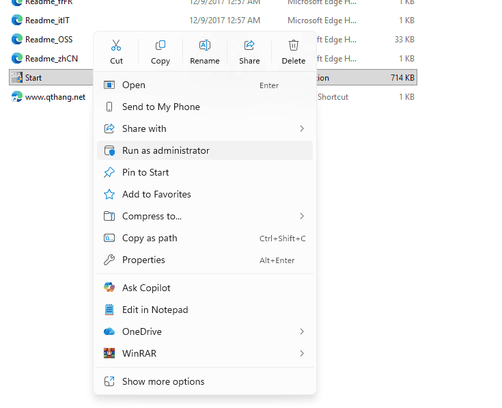Select the Readme_OSS file
This screenshot has width=502, height=408.
pyautogui.click(x=48, y=40)
